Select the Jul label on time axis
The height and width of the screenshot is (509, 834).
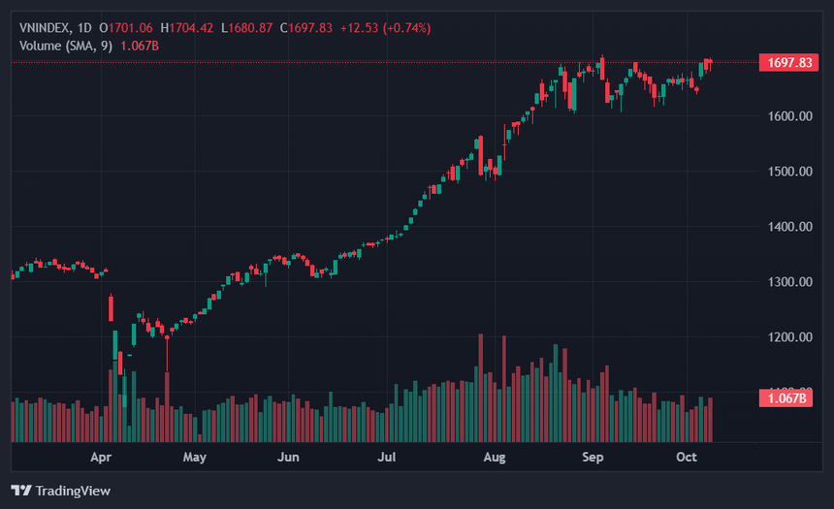(x=387, y=456)
